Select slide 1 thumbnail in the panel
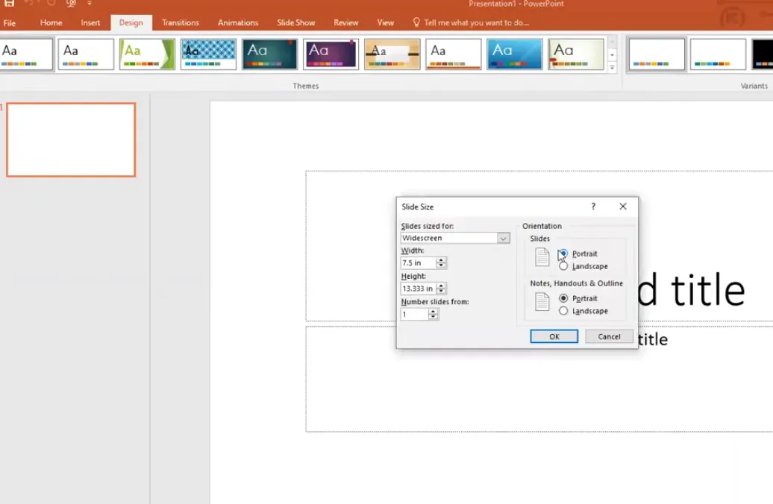This screenshot has height=504, width=773. coord(71,140)
